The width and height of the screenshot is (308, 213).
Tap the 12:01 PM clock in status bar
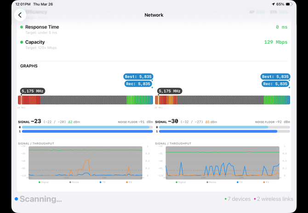[x=23, y=4]
